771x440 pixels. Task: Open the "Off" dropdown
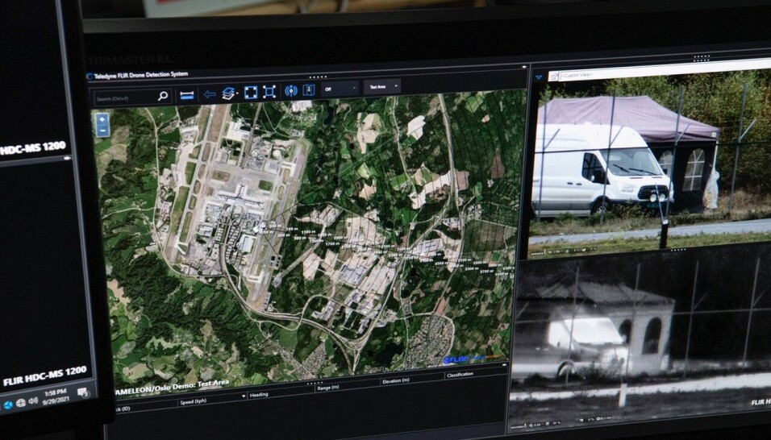pyautogui.click(x=340, y=89)
